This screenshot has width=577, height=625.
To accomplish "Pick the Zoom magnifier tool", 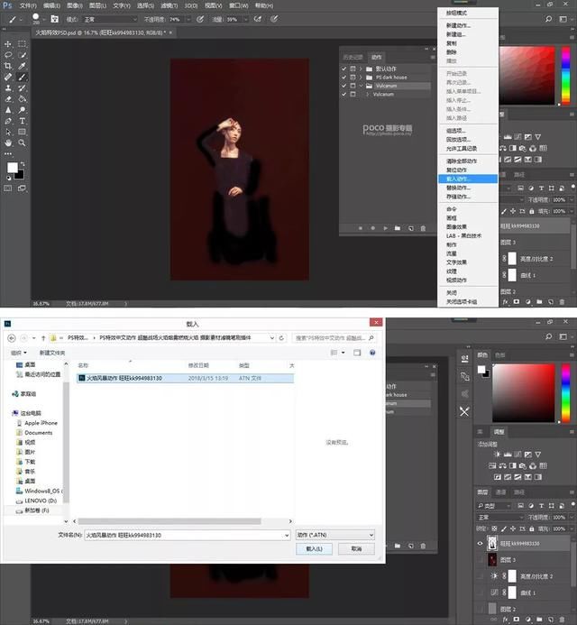I will pos(22,142).
